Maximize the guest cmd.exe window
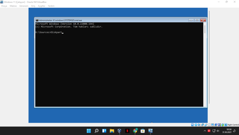This screenshot has width=239, height=135. click(x=197, y=20)
